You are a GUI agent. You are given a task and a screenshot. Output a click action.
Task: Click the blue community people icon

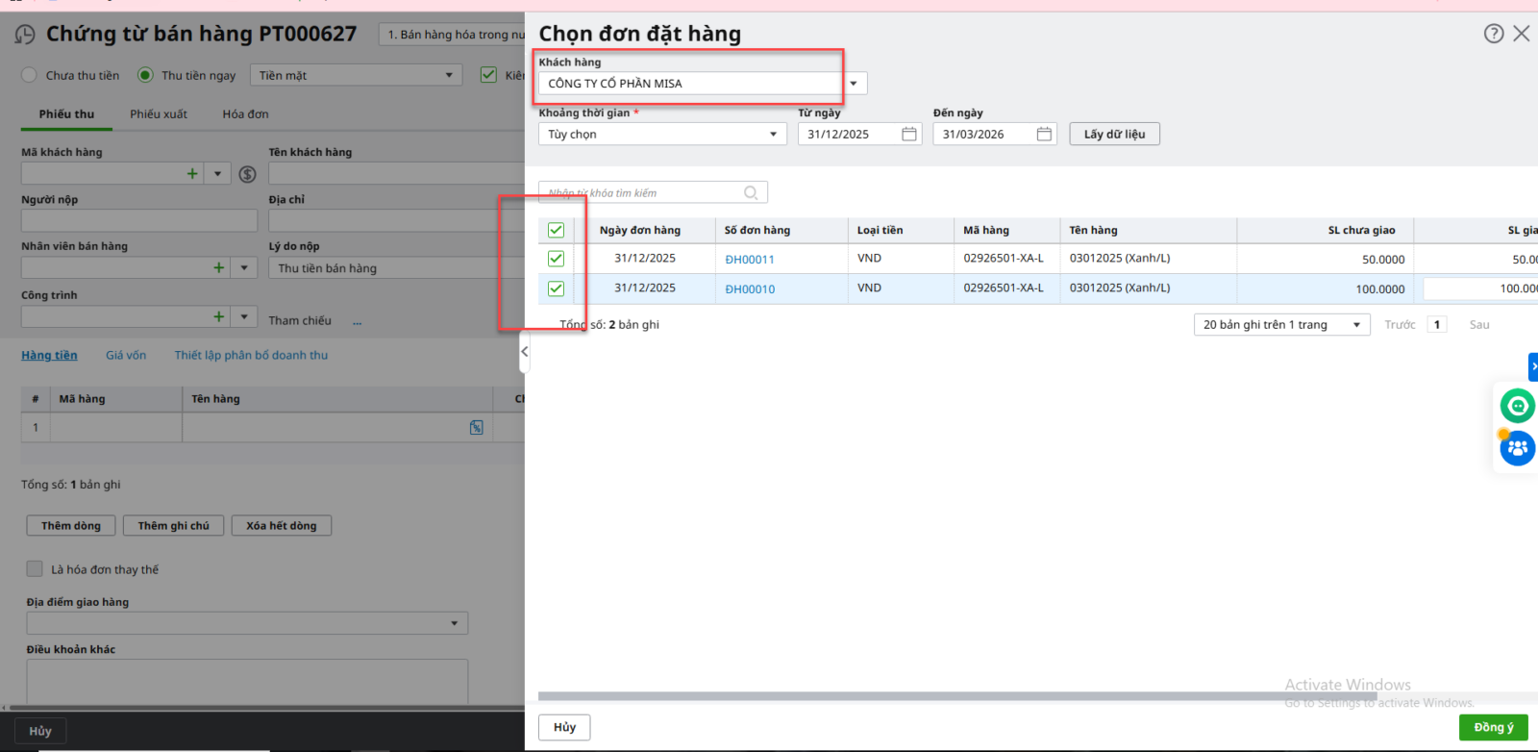[x=1517, y=448]
